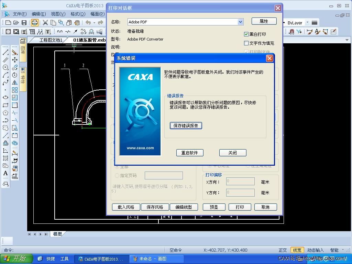352x264 pixels.
Task: Click the drawing frame settings icon
Action: click(8, 32)
